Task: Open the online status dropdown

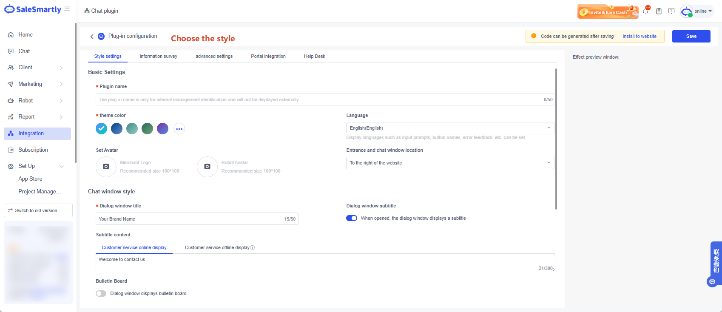Action: pyautogui.click(x=697, y=11)
